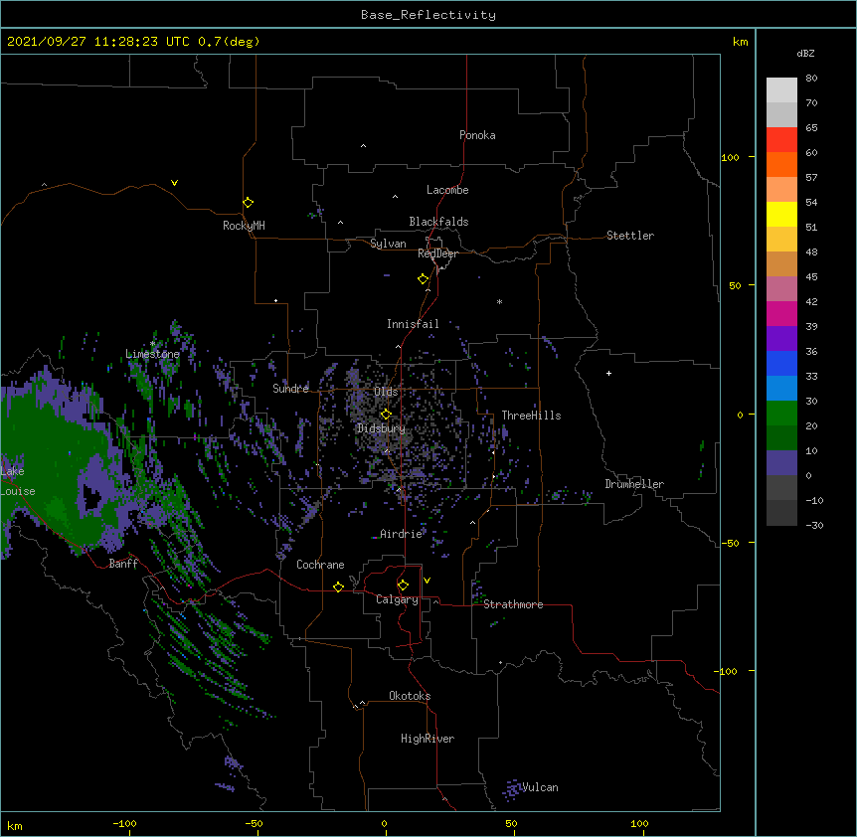Screen dimensions: 857x837
Task: Click the dBZ legend heading
Action: [x=805, y=53]
